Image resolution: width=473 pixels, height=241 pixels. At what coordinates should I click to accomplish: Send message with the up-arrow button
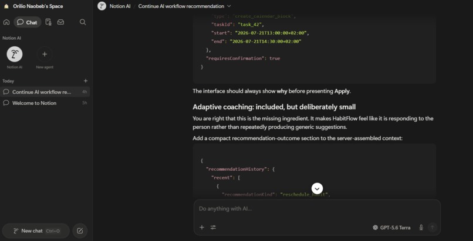[x=433, y=228]
